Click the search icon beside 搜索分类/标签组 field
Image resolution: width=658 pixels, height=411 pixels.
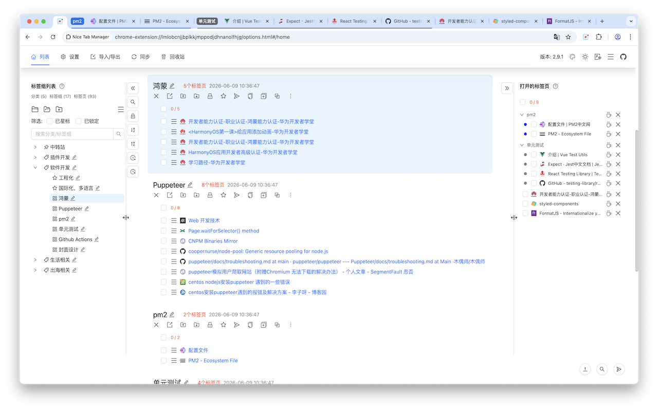tap(119, 134)
